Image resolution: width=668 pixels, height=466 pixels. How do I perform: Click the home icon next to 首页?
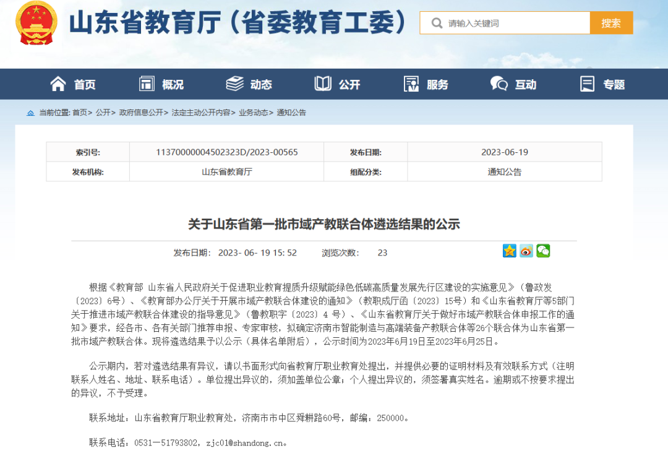click(59, 83)
